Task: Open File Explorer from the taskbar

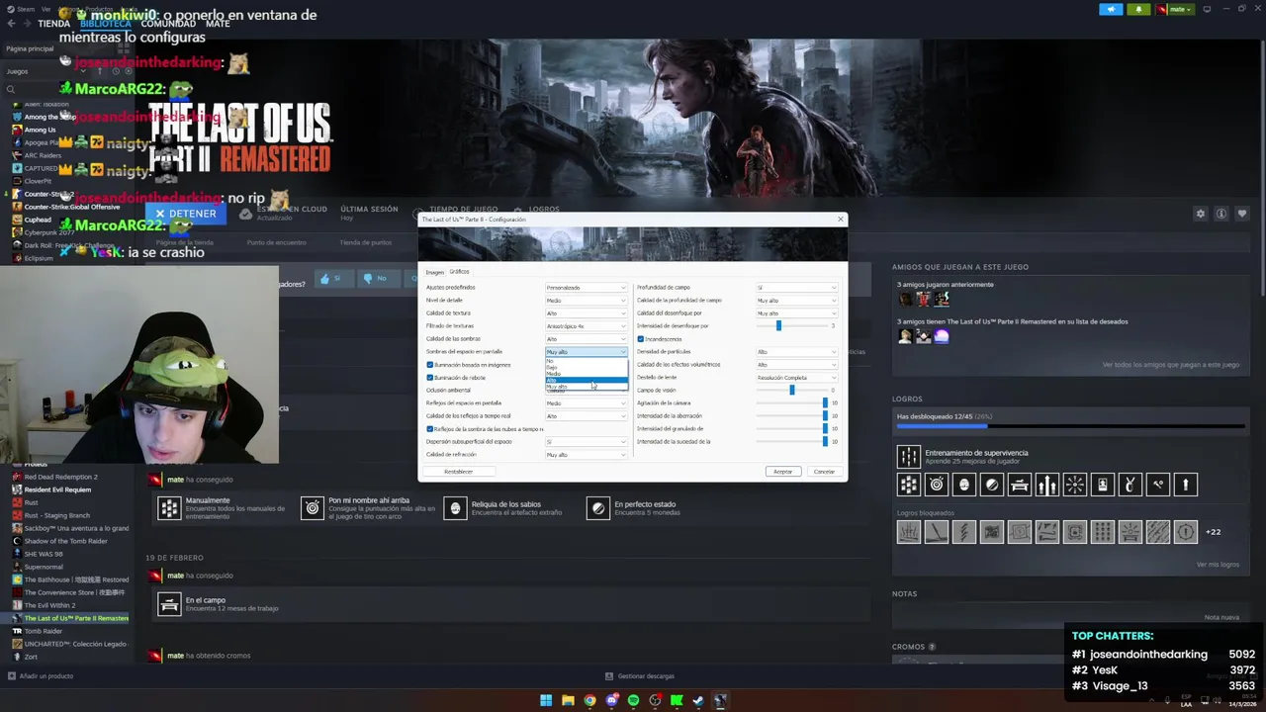Action: coord(568,701)
